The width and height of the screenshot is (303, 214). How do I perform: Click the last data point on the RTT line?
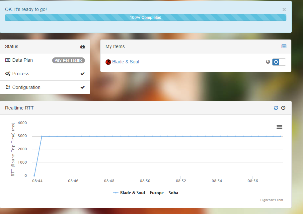click(280, 136)
